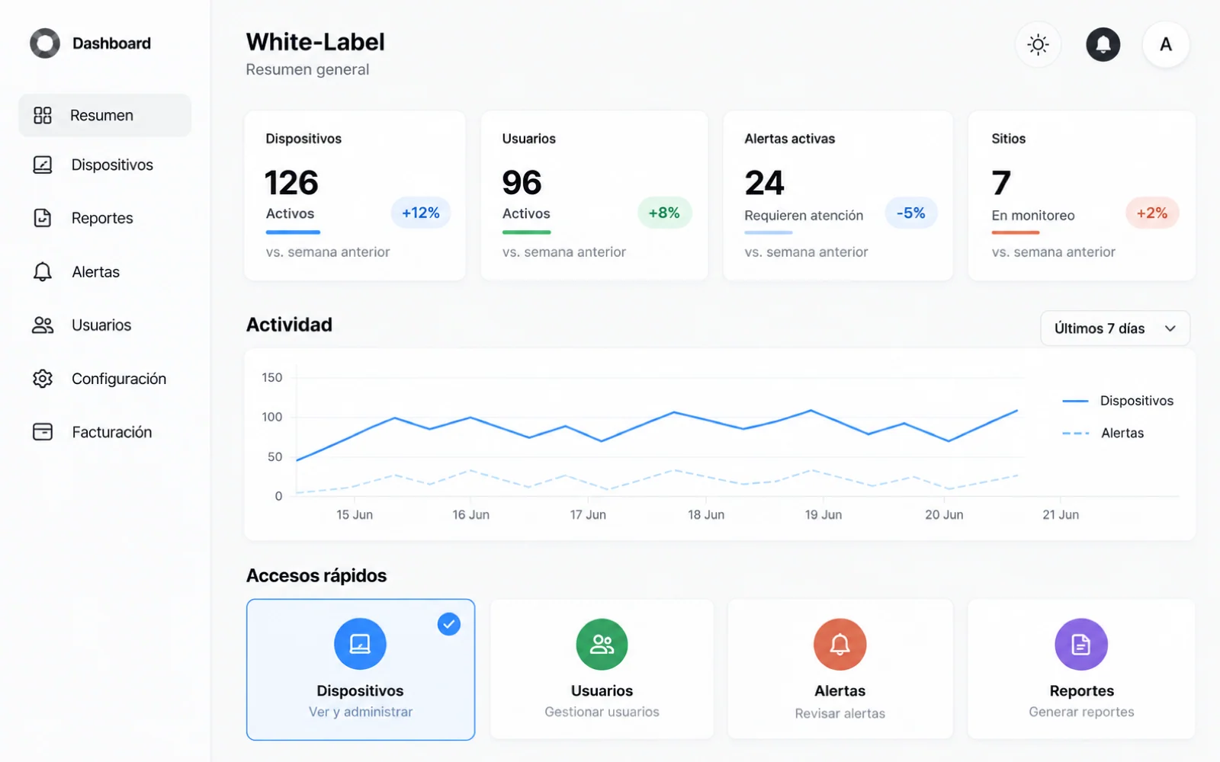Click the White-Label page title

pos(315,42)
